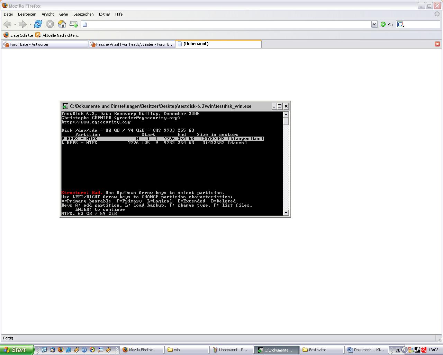Click into the address bar field

pyautogui.click(x=227, y=24)
